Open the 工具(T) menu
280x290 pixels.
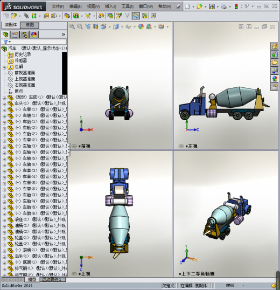[x=128, y=6]
